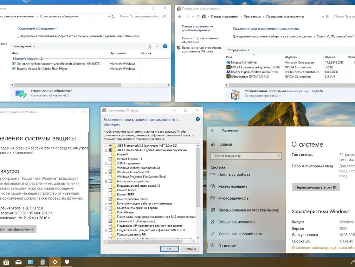Click Programs and Components icon on taskbar
The width and height of the screenshot is (355, 267).
coord(42,262)
